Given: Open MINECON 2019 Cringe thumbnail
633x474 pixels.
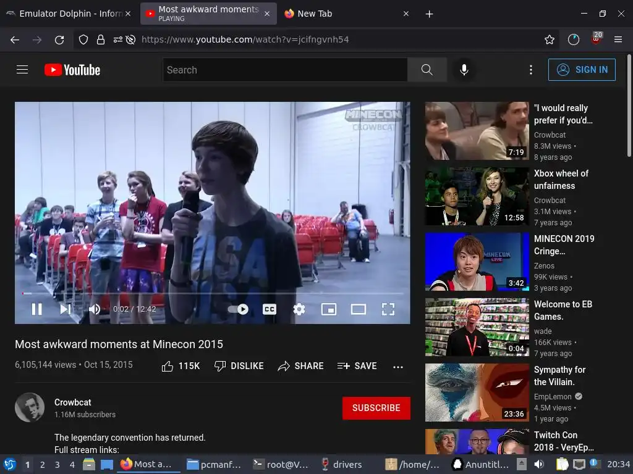Looking at the screenshot, I should [477, 262].
